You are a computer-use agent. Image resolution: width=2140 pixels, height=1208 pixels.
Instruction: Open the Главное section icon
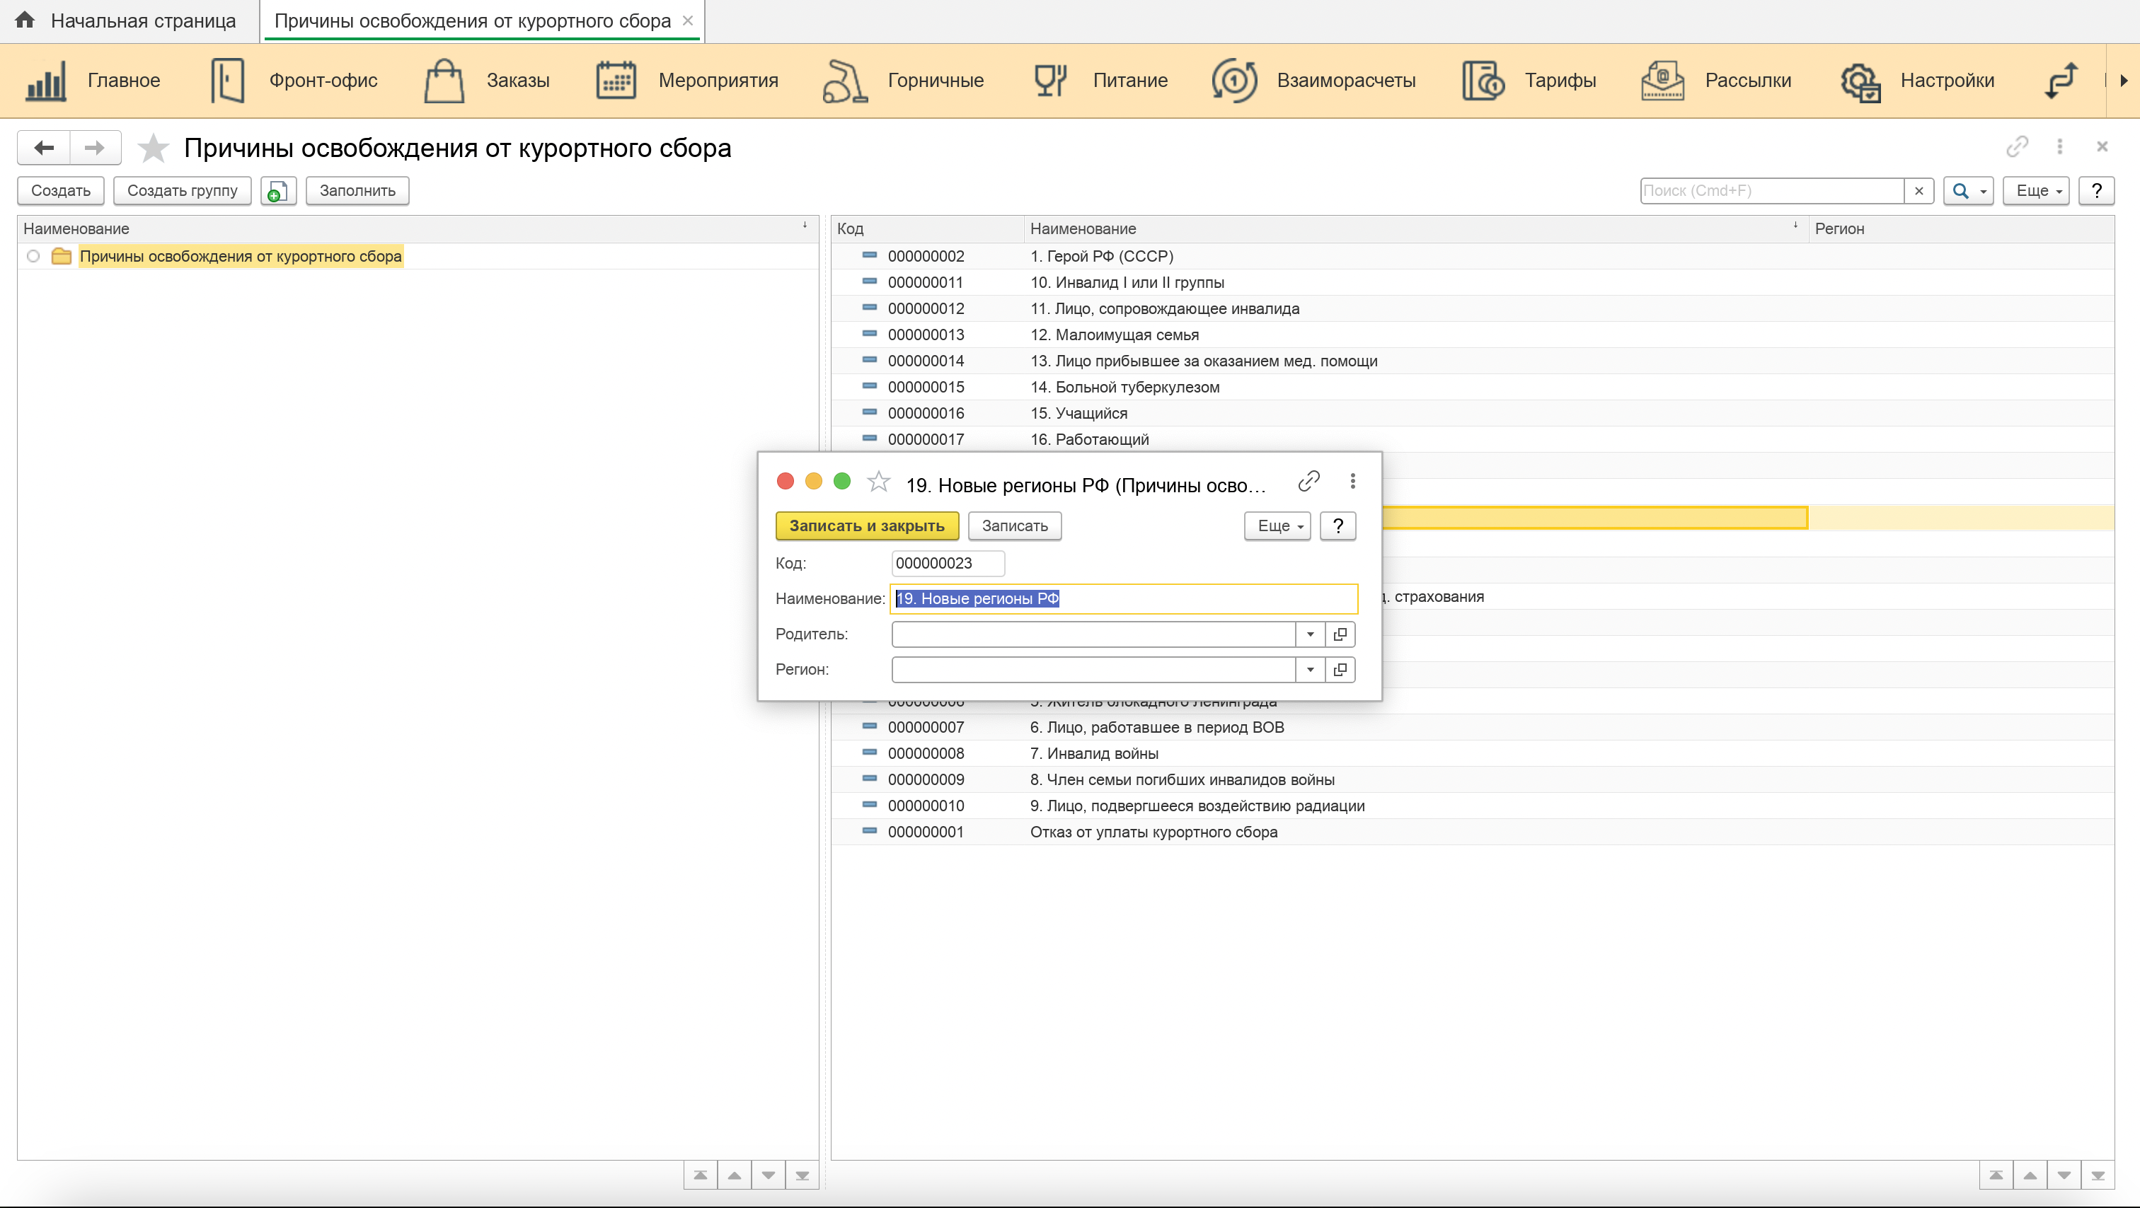(x=46, y=81)
